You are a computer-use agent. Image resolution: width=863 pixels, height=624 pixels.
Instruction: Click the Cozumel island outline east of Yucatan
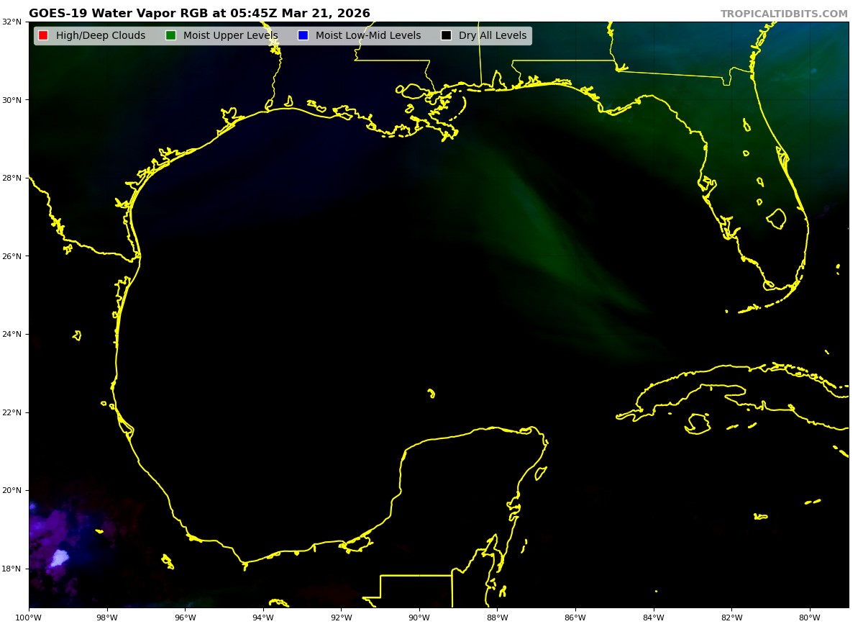(x=540, y=473)
